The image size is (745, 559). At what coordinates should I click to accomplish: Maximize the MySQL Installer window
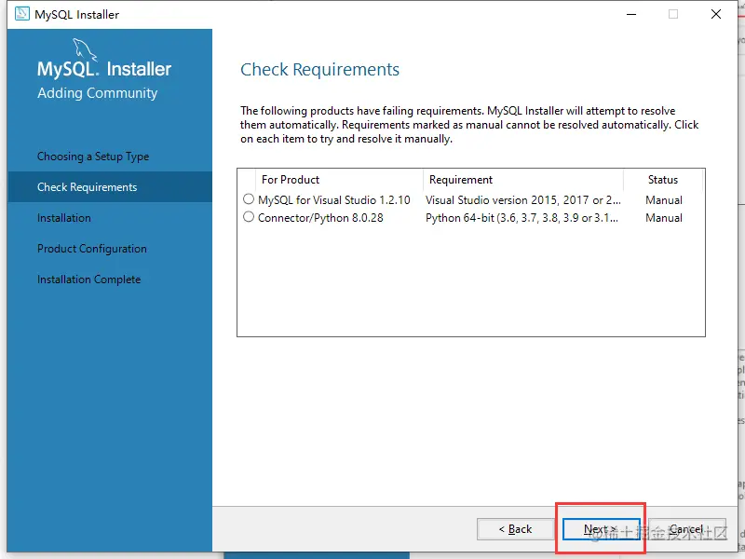[673, 14]
